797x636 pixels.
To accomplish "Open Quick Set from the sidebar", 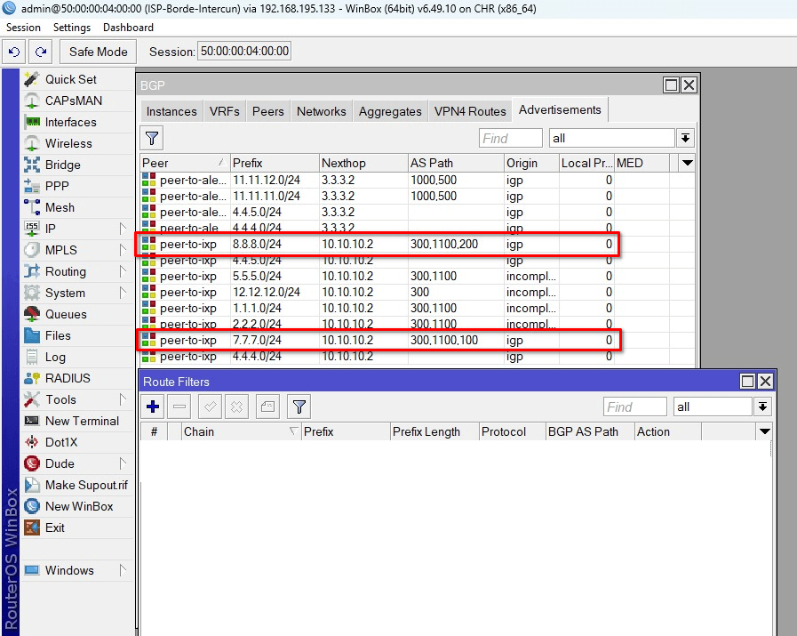I will 70,79.
